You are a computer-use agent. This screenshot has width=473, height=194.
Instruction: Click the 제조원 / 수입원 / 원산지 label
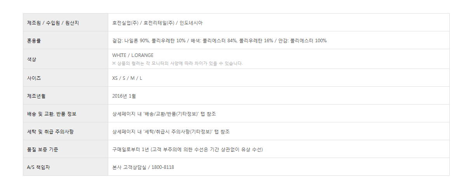click(53, 23)
